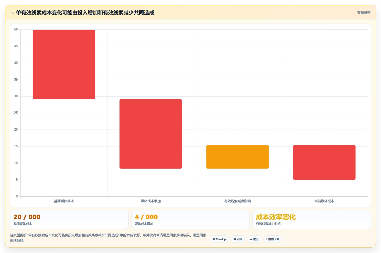Click the 增减瀑布 label
381x253 pixels.
point(364,12)
